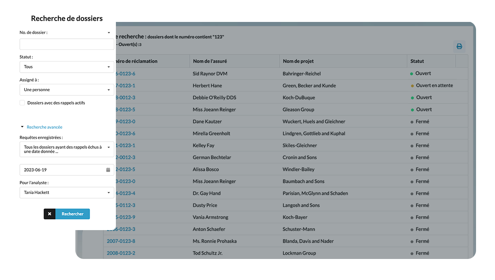
Task: Open the claim link for Sid Raynor DVM
Action: pos(126,74)
